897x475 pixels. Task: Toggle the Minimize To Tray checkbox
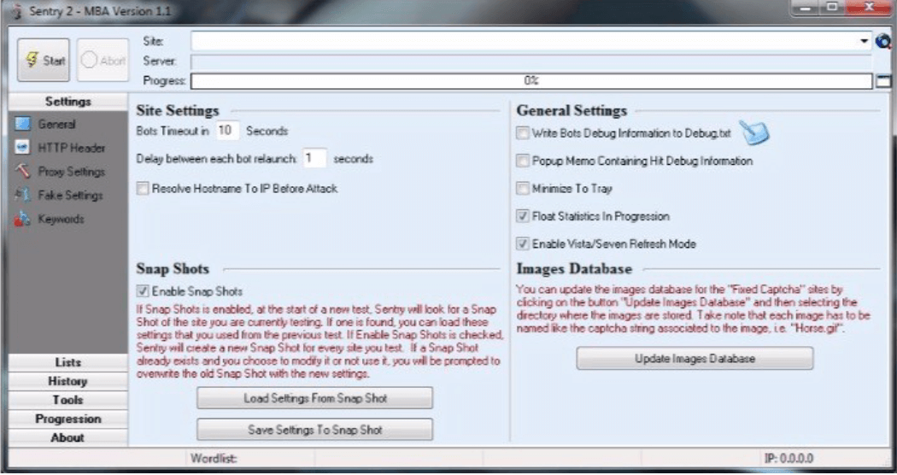(523, 189)
